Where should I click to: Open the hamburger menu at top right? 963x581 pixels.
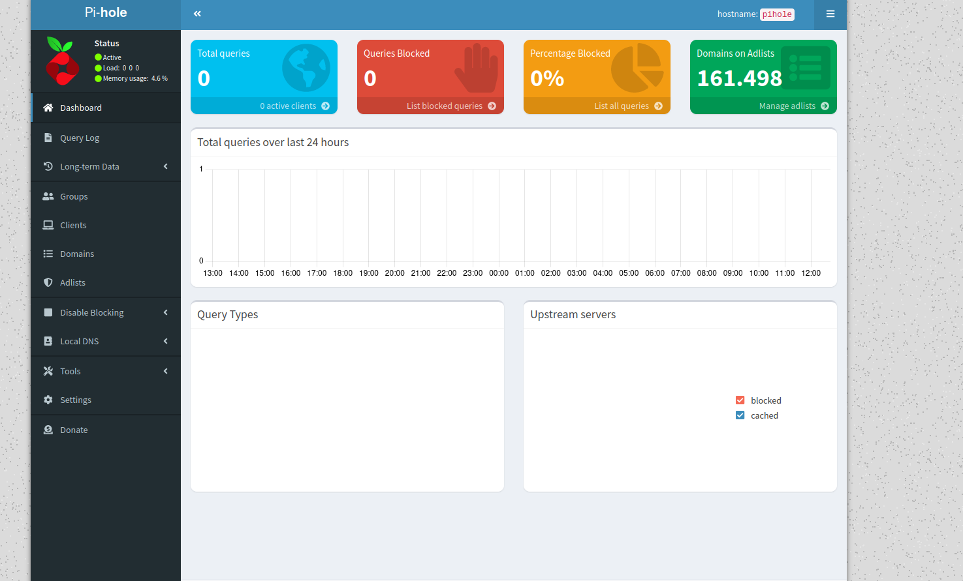pos(830,14)
